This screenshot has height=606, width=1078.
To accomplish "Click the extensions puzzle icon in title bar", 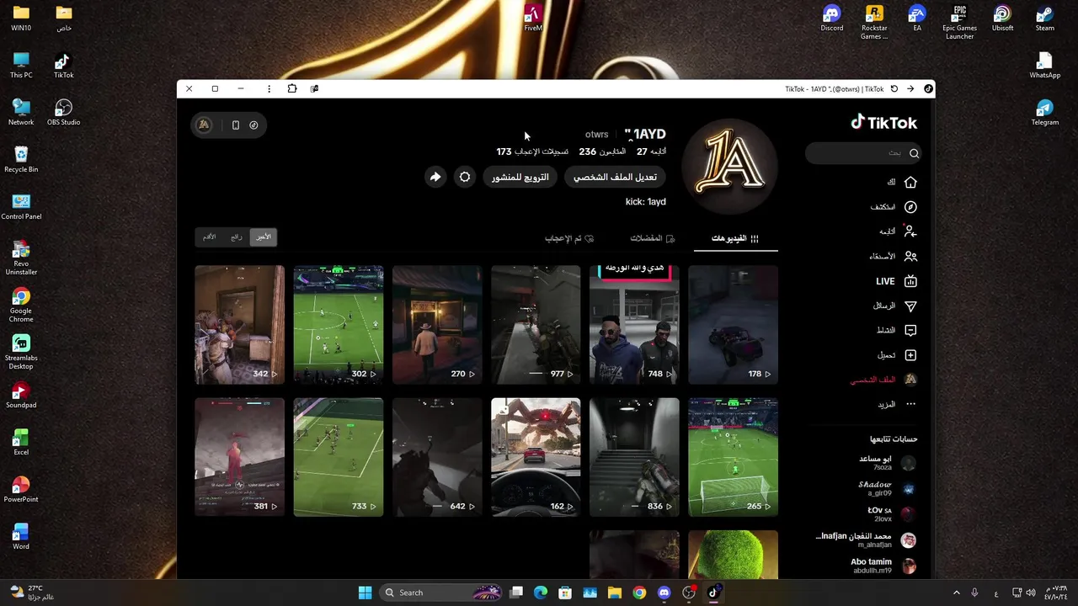I will coord(292,88).
